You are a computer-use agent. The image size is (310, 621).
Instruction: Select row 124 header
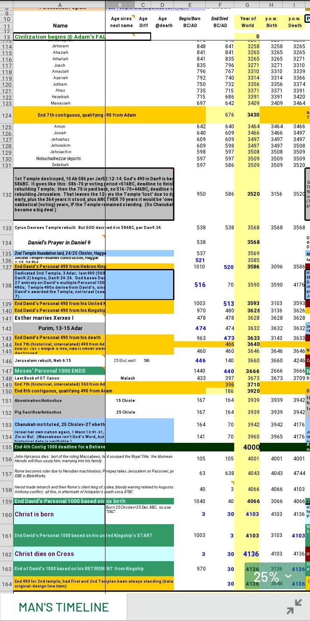click(x=6, y=115)
